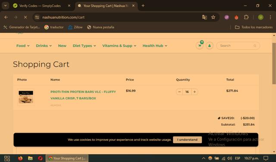
Task: Open Proti-Thin Protein Bars product link
Action: pos(83,95)
